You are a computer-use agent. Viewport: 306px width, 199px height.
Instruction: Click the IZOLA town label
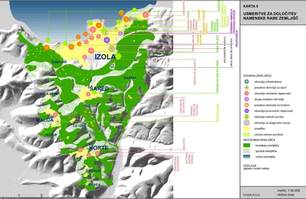[x=105, y=57]
